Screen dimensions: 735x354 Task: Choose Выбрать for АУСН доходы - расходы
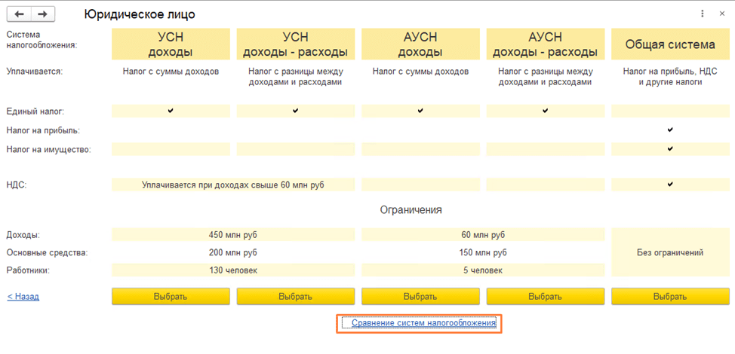point(545,296)
